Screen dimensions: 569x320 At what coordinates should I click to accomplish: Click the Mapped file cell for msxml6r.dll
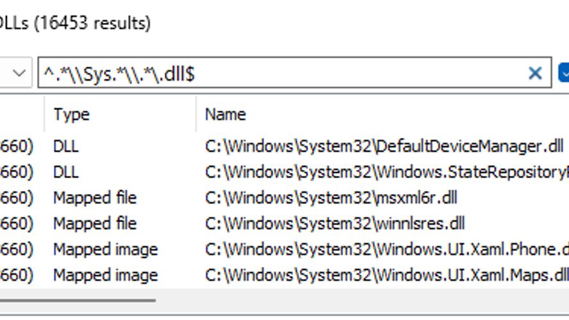point(95,198)
